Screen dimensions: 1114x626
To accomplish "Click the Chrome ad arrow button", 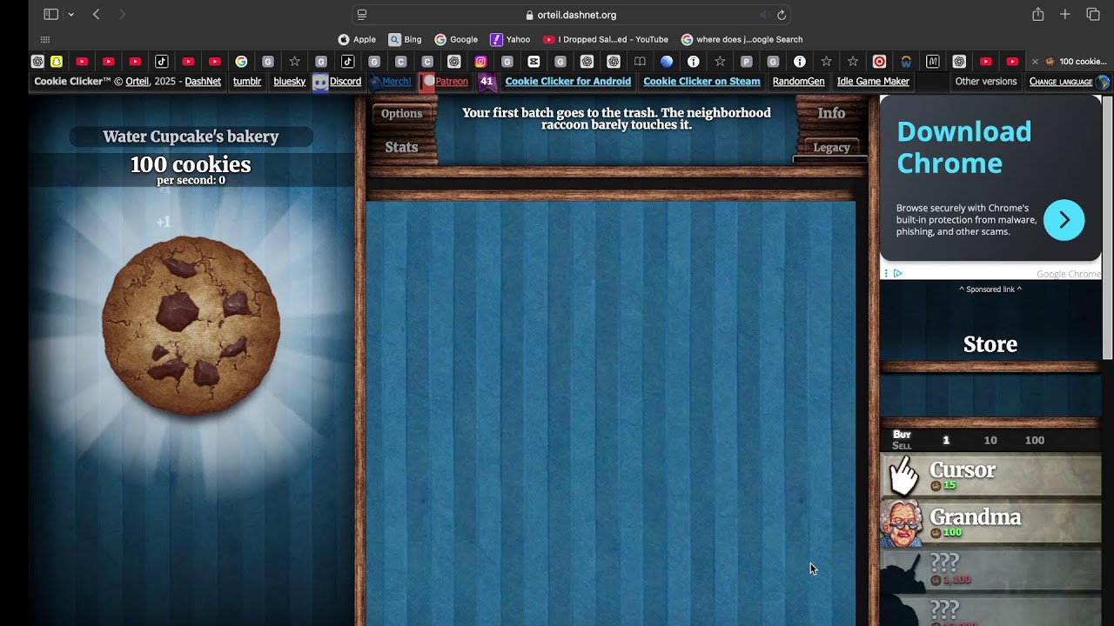I will [x=1064, y=220].
